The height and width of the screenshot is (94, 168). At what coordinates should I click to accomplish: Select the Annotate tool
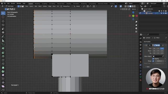tap(3, 37)
